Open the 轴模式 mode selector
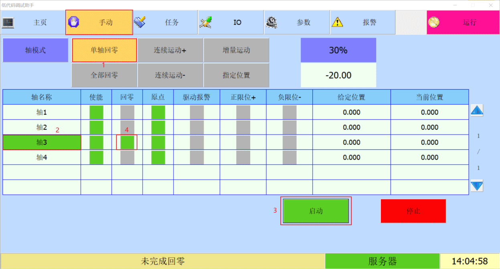Screen dimensions: 500x269 (35, 50)
